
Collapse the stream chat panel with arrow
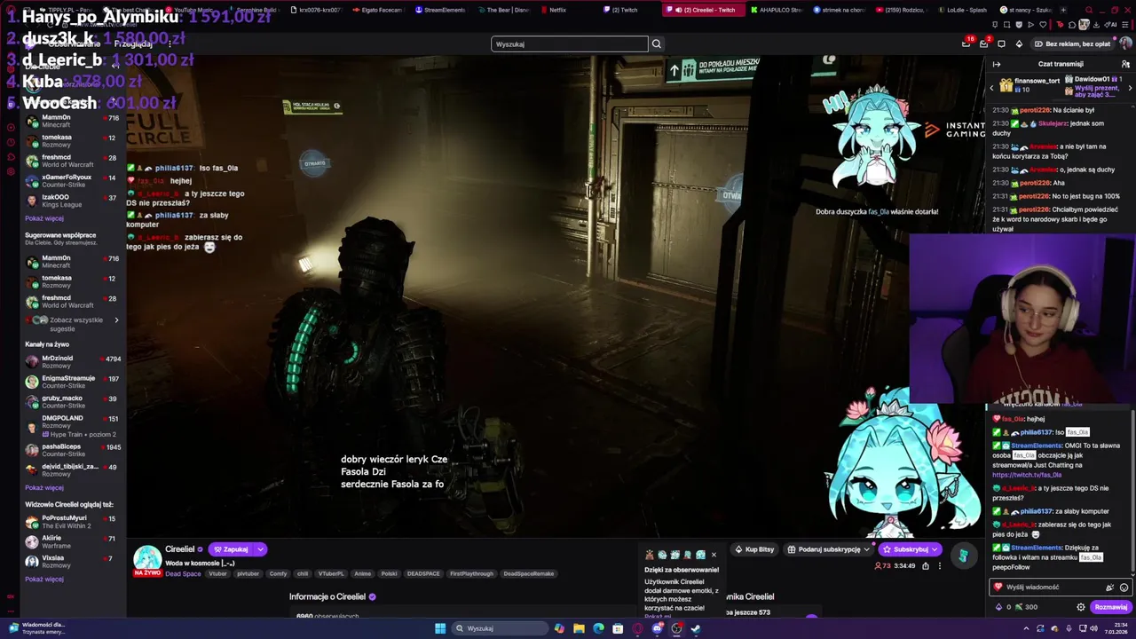997,64
